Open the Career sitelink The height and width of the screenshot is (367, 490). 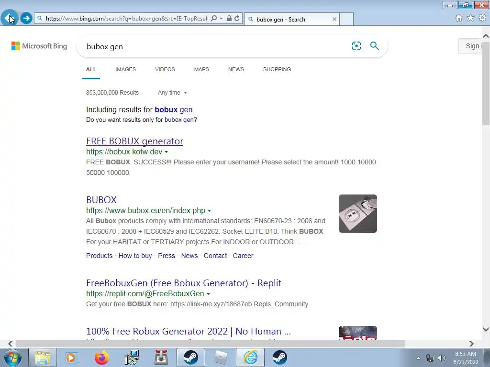pos(243,256)
